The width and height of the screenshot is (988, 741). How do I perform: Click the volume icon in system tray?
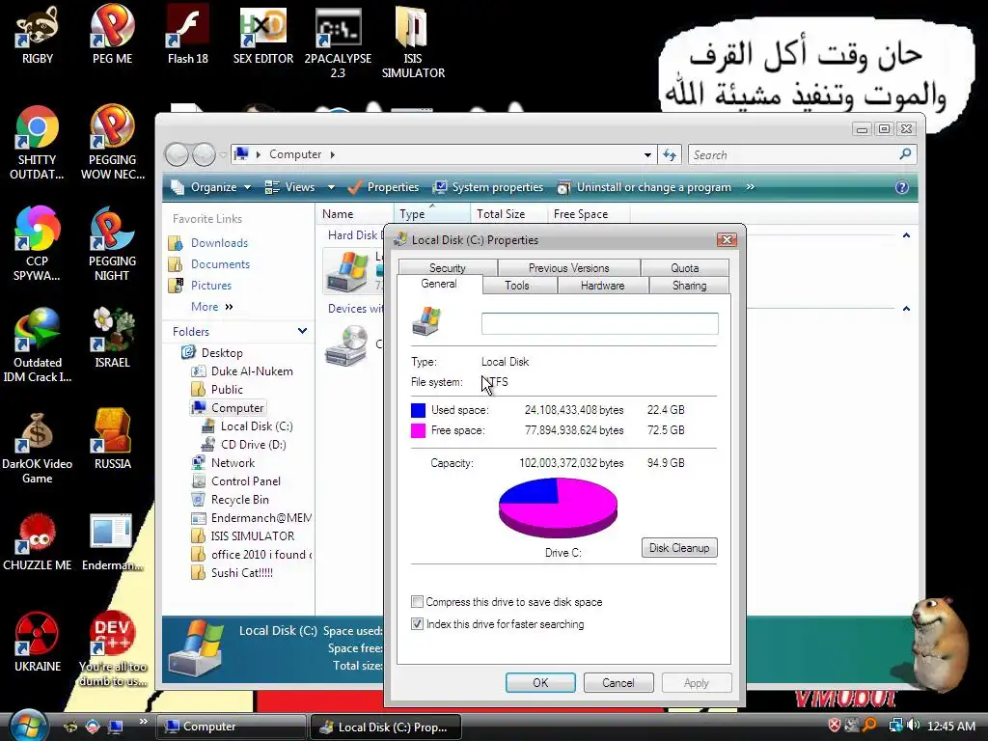click(914, 726)
